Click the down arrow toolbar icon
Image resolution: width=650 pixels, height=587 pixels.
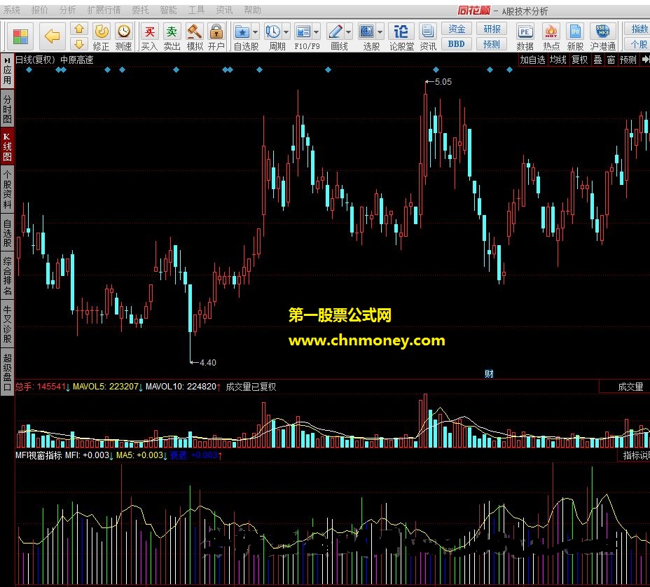click(79, 43)
